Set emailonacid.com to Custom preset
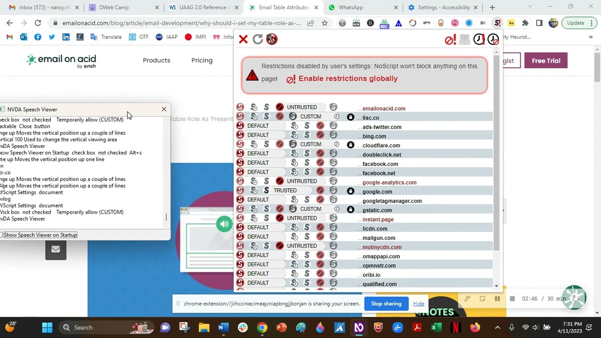 pyautogui.click(x=333, y=107)
